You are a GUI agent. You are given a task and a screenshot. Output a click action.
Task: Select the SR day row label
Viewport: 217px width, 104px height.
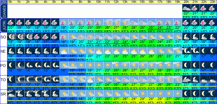tap(3, 94)
